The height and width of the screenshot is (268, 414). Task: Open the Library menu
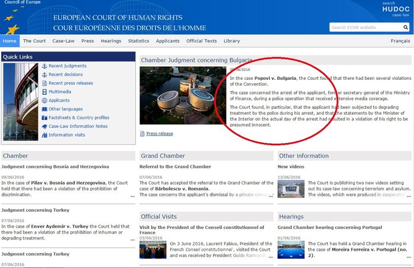coord(232,41)
